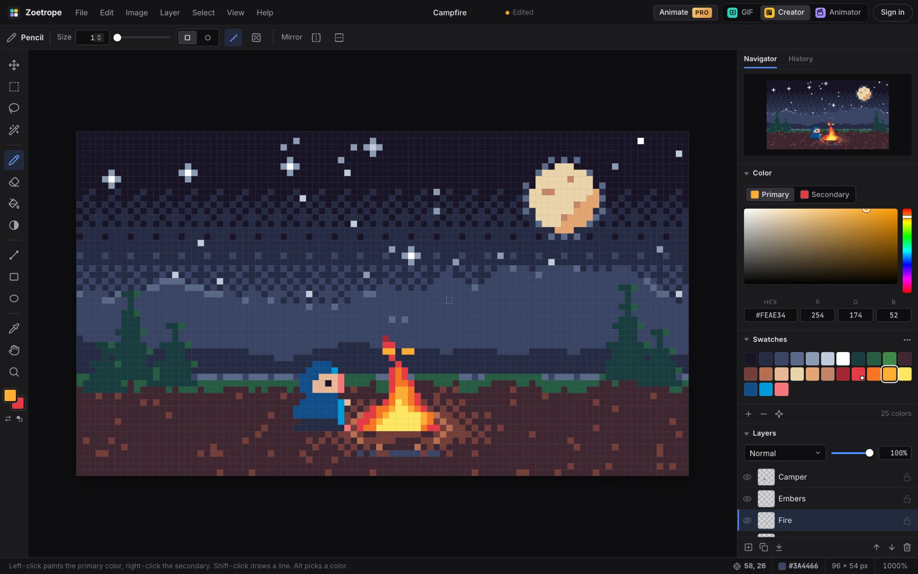
Task: Open the GIF mode button
Action: click(741, 12)
